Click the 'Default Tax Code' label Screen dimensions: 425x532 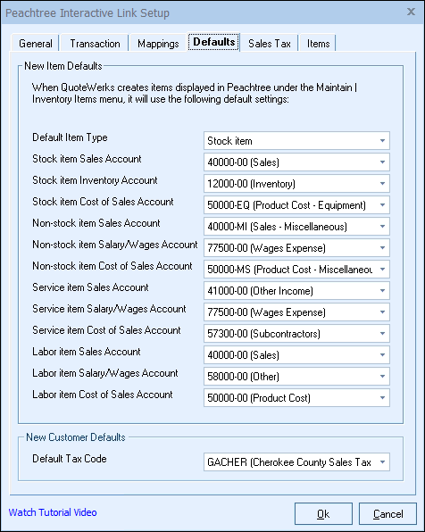tap(70, 459)
